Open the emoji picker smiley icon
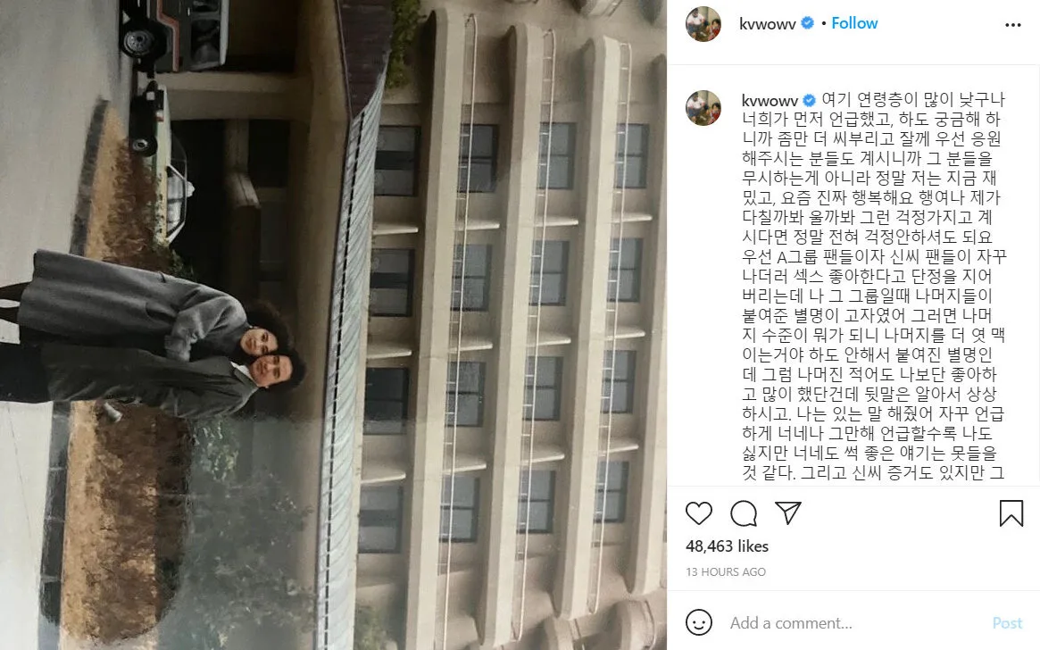This screenshot has width=1040, height=650. click(x=698, y=623)
